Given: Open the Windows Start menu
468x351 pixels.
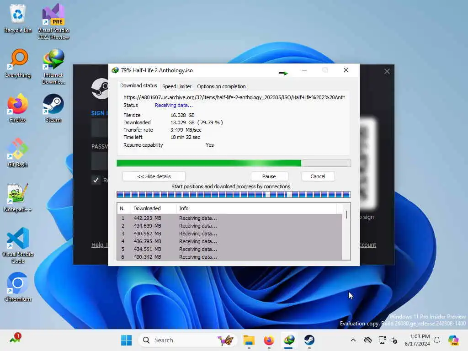Looking at the screenshot, I should 126,340.
